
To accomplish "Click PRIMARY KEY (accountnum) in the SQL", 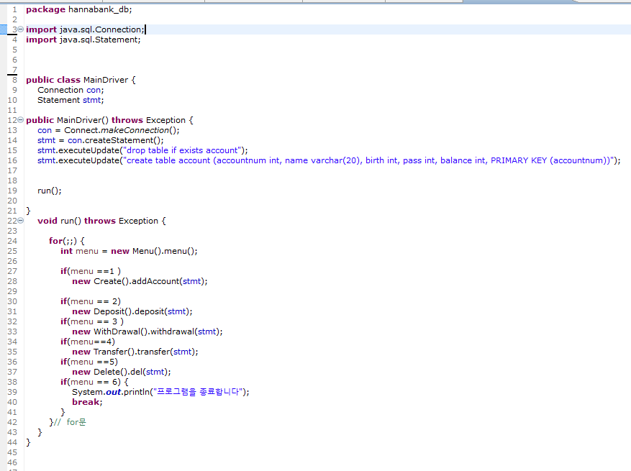I will click(550, 160).
